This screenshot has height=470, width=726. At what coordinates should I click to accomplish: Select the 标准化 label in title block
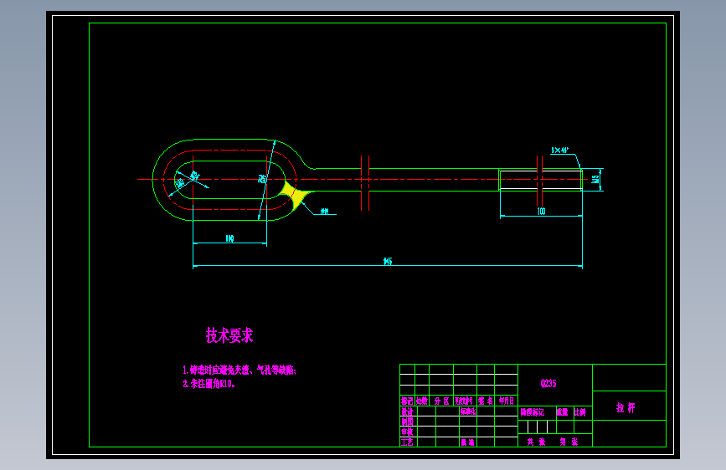tap(467, 411)
